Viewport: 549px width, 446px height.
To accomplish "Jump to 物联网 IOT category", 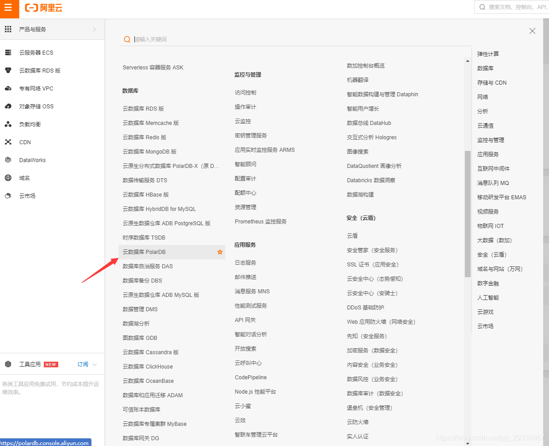I will click(491, 226).
